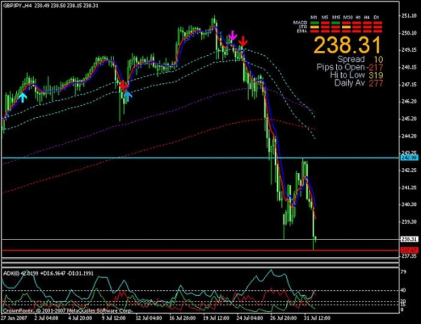Click the red down arrow right of the magenta arrow
The image size is (421, 324).
242,41
